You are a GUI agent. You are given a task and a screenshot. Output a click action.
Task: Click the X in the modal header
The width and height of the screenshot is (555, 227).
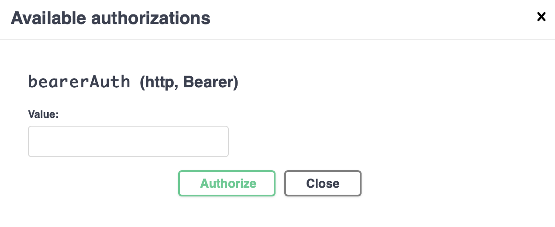coord(541,17)
